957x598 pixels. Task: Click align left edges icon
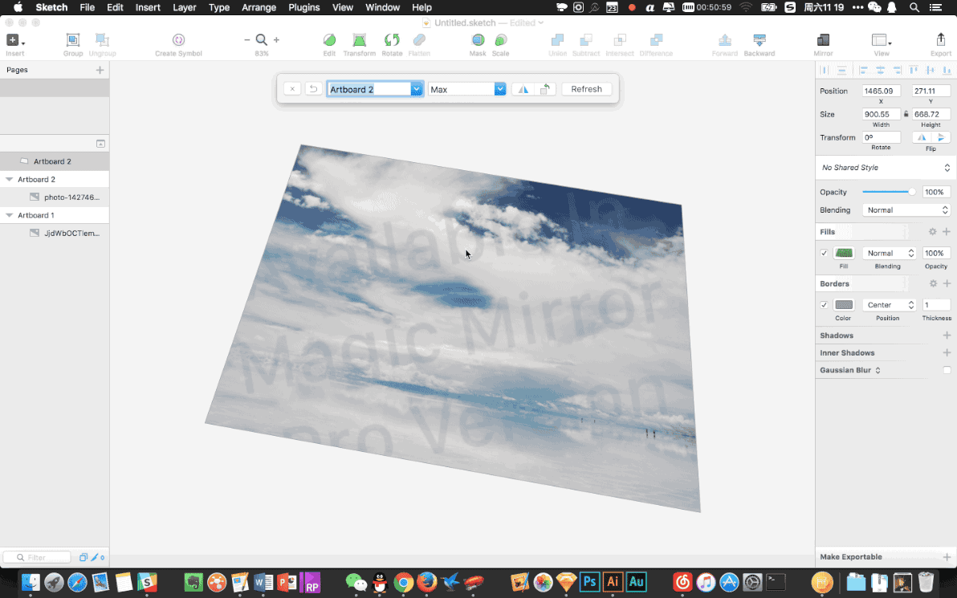point(863,70)
